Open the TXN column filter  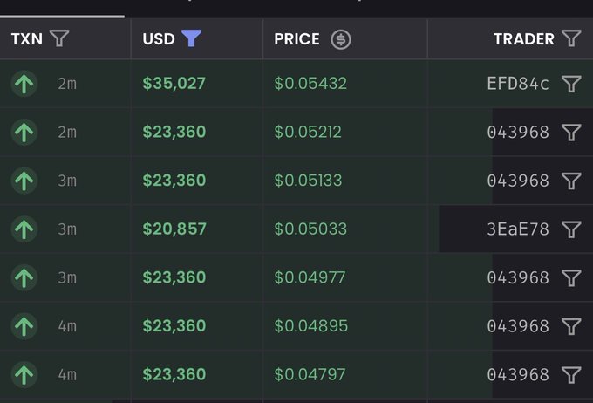click(59, 38)
